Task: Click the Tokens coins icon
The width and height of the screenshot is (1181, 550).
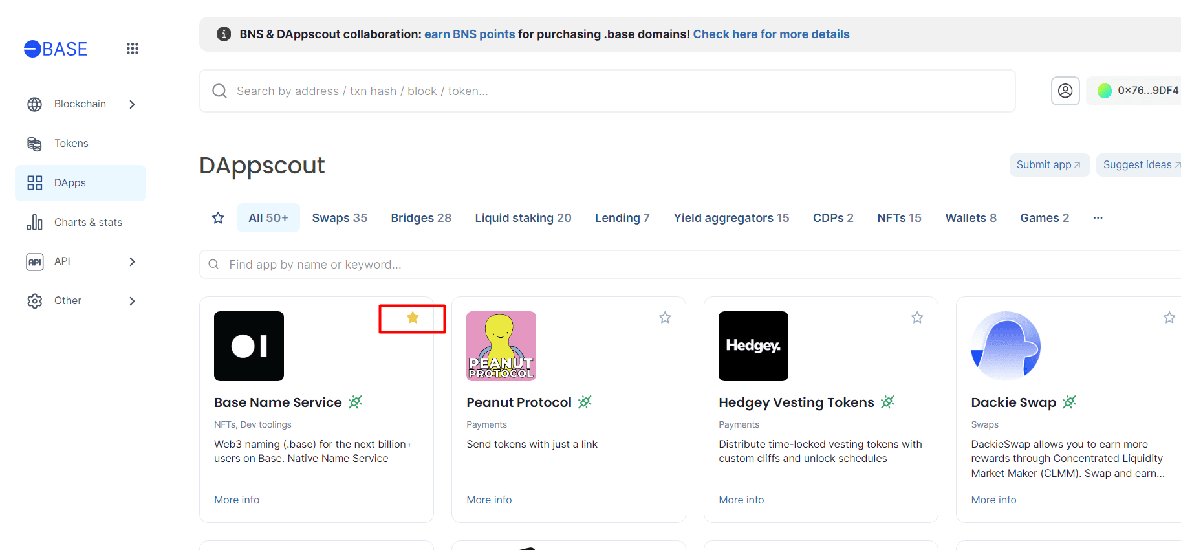Action: tap(35, 144)
